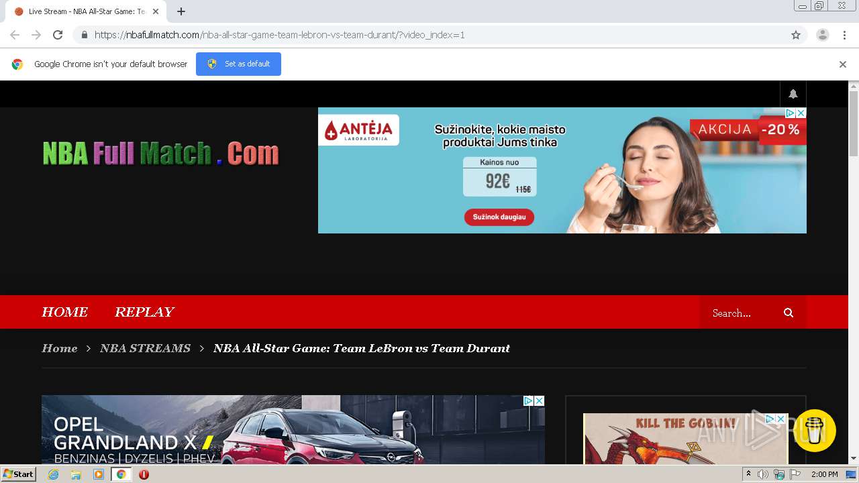
Task: Open the Windows Start menu
Action: [x=18, y=474]
